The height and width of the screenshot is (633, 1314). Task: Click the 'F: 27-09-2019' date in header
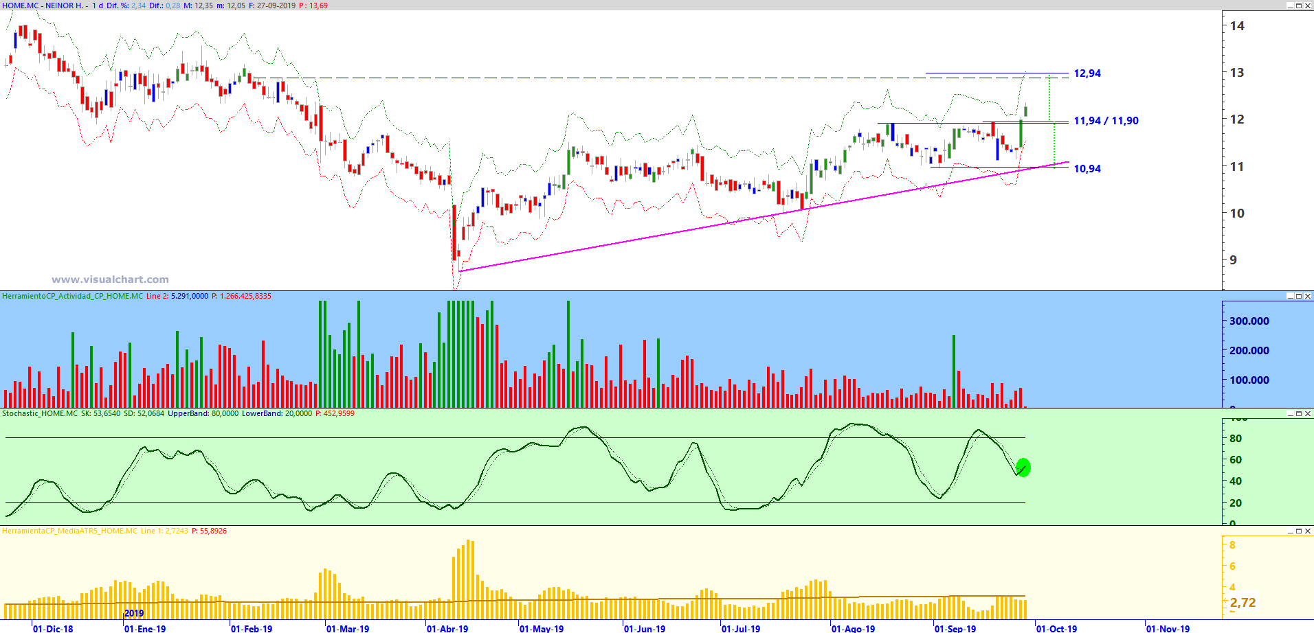coord(272,5)
